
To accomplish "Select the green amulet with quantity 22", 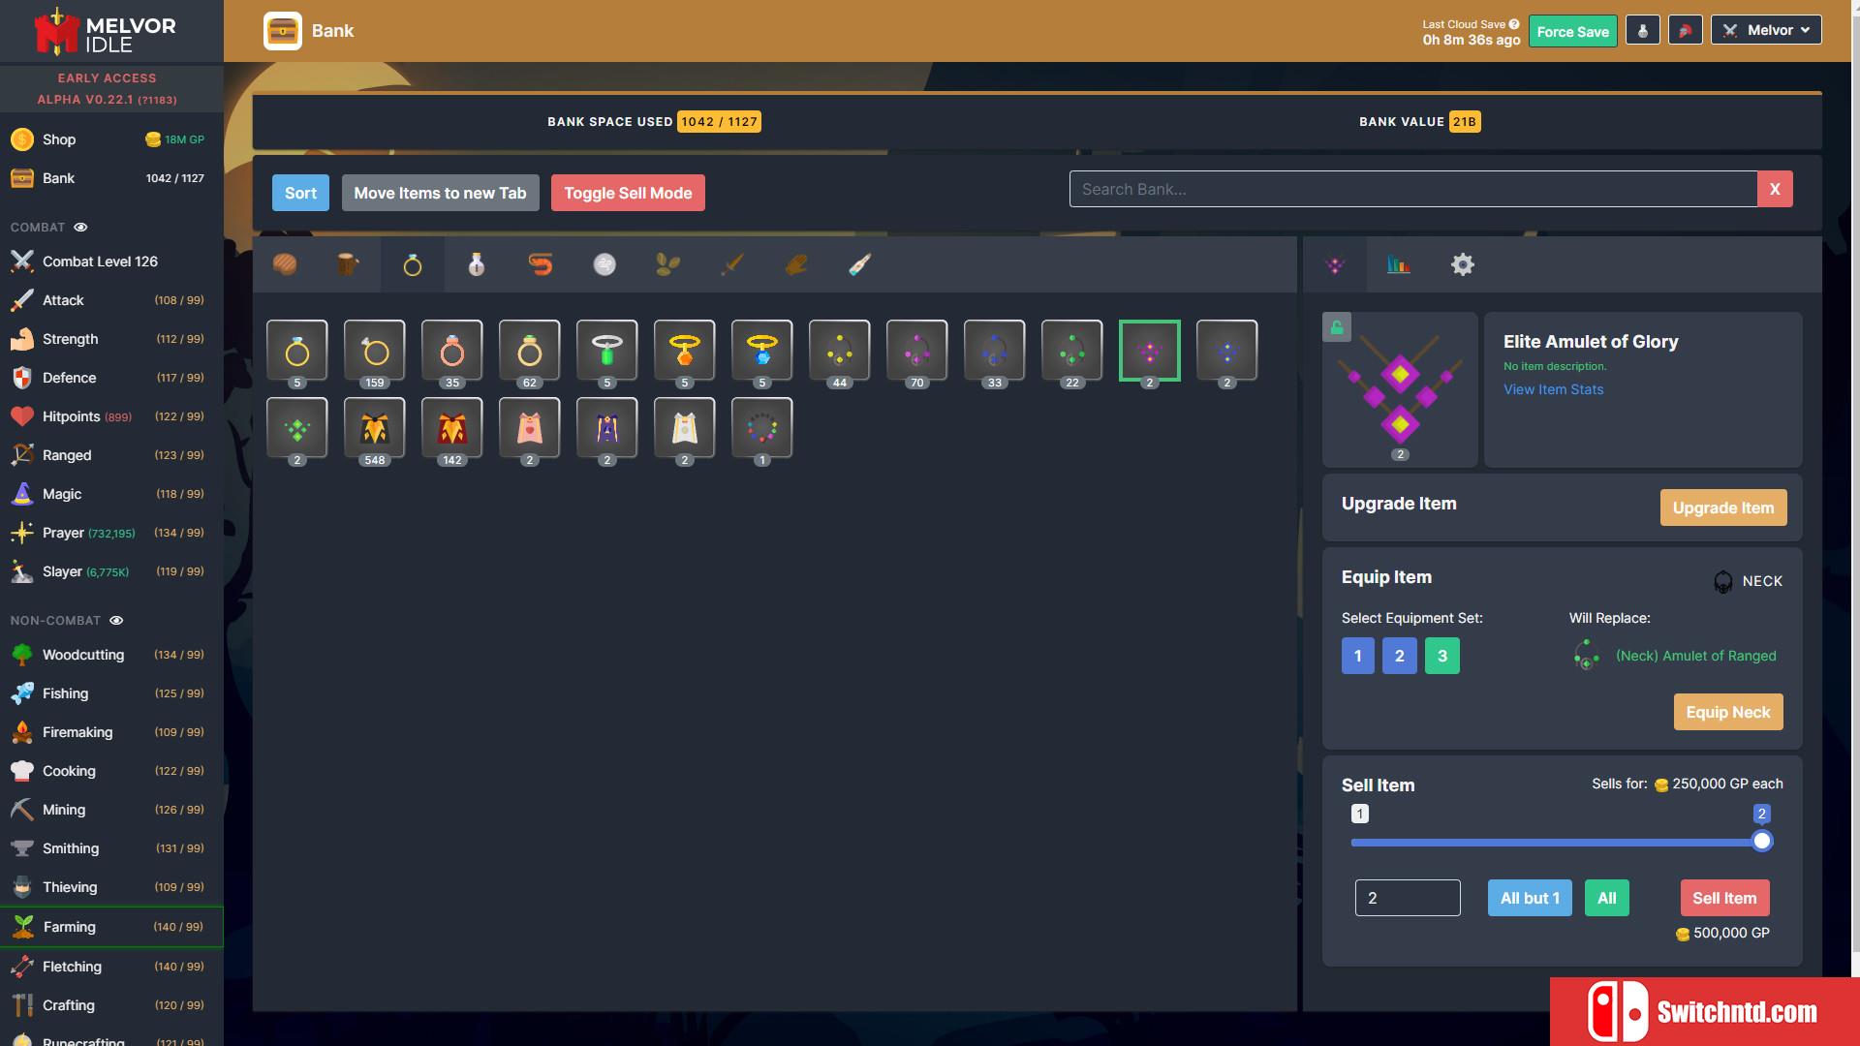I will coord(1072,351).
